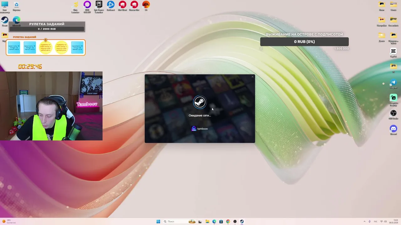401x225 pixels.
Task: Click the Steam logo in login window
Action: point(200,102)
